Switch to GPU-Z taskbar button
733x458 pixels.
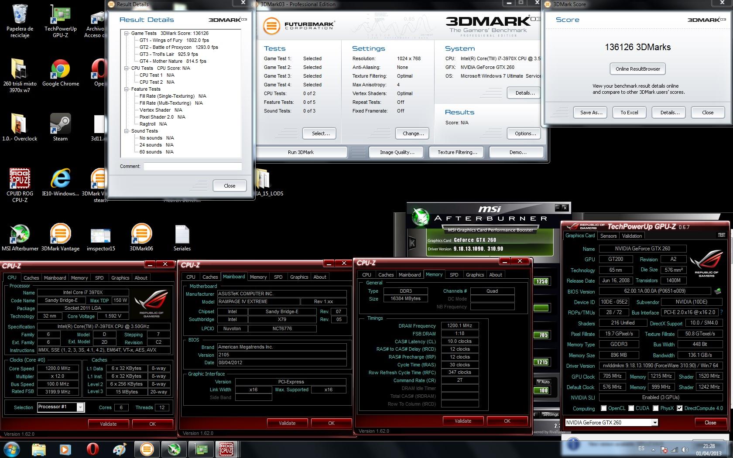[x=200, y=449]
